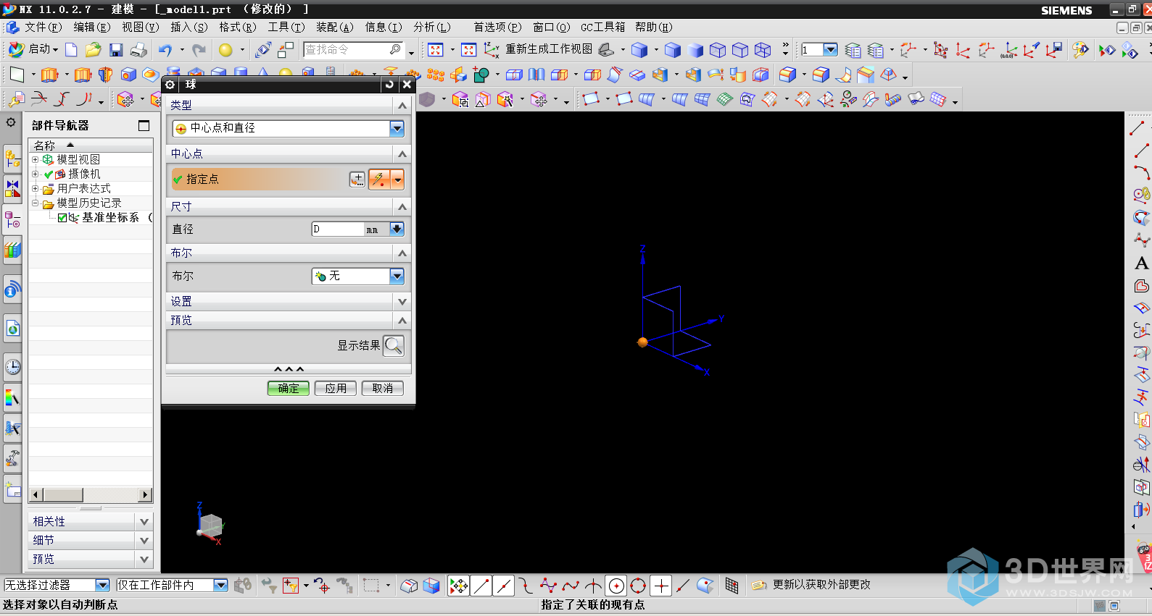Click the Part Navigator horizontal scrollbar thumb
Screen dimensions: 1152x616
tap(63, 495)
